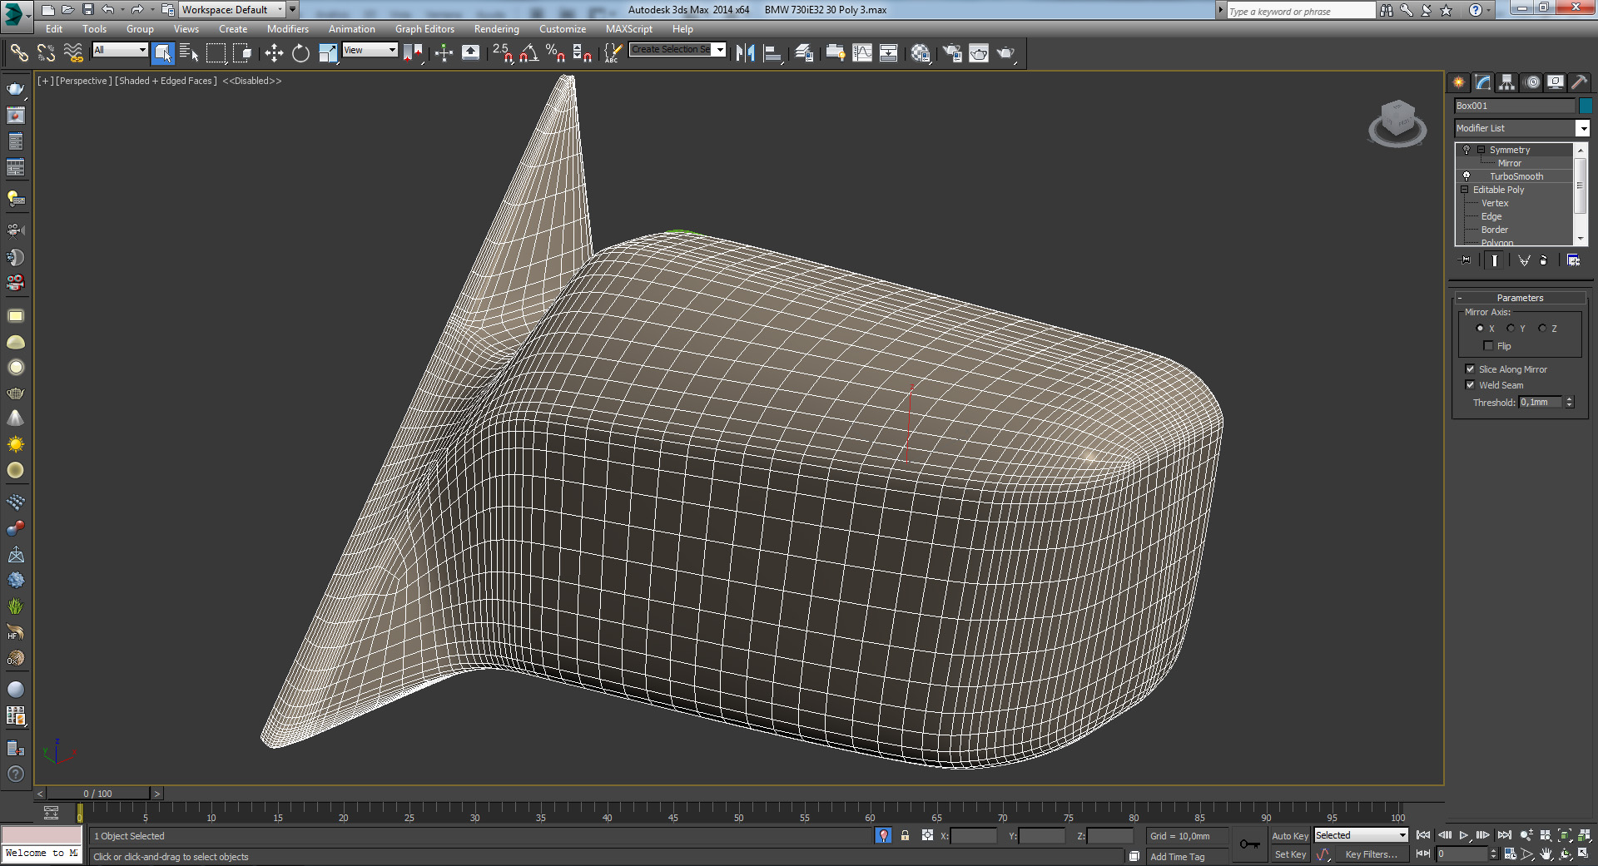Enable the Flip checkbox
This screenshot has width=1598, height=866.
1488,346
